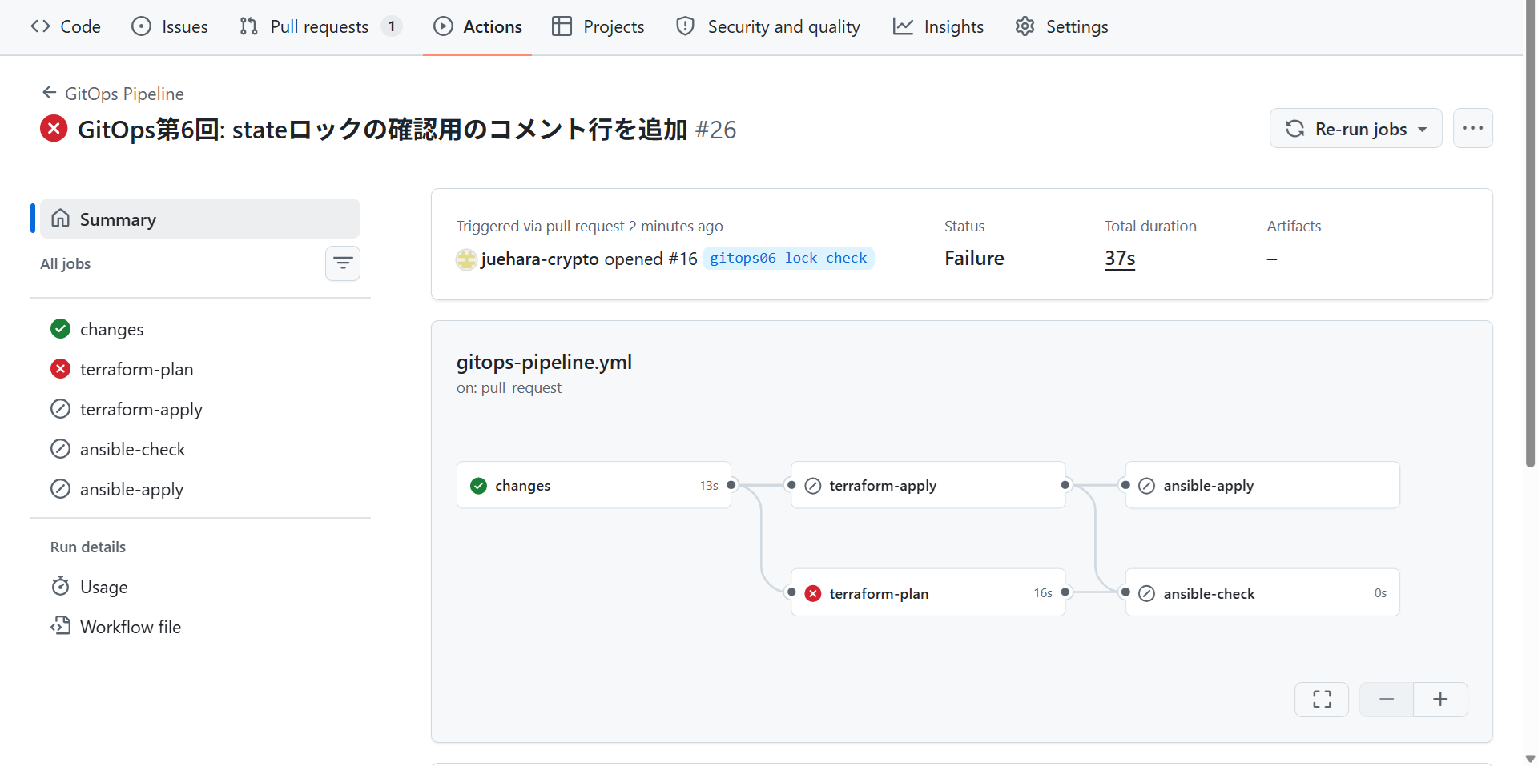Open Usage under Run details
This screenshot has height=766, width=1538.
200,587
